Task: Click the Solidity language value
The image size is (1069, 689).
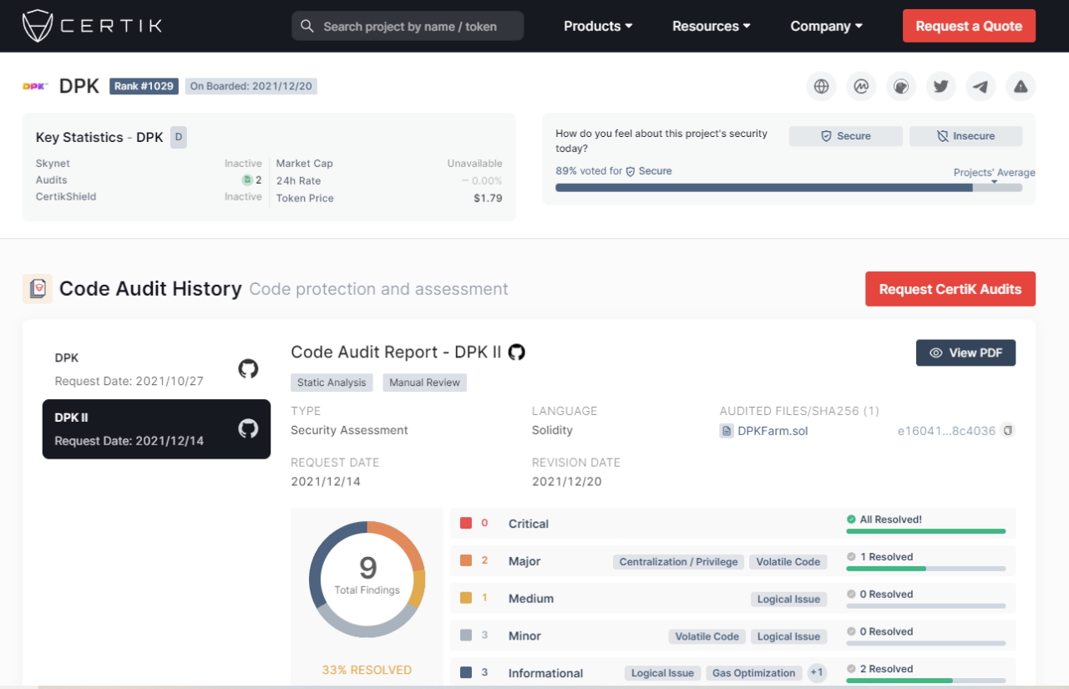Action: coord(552,430)
